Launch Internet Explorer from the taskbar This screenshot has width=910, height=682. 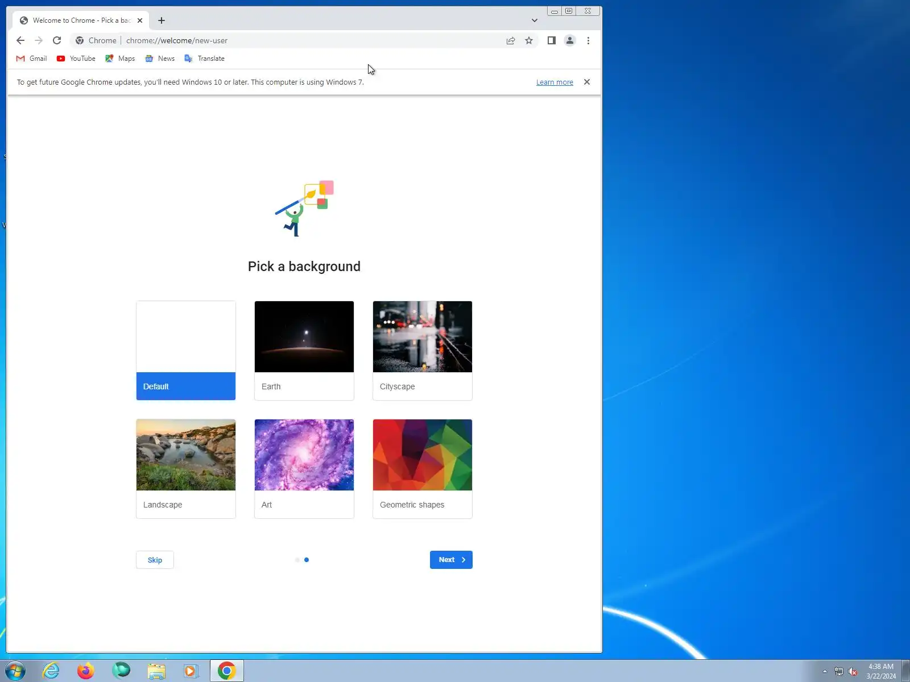click(x=51, y=671)
